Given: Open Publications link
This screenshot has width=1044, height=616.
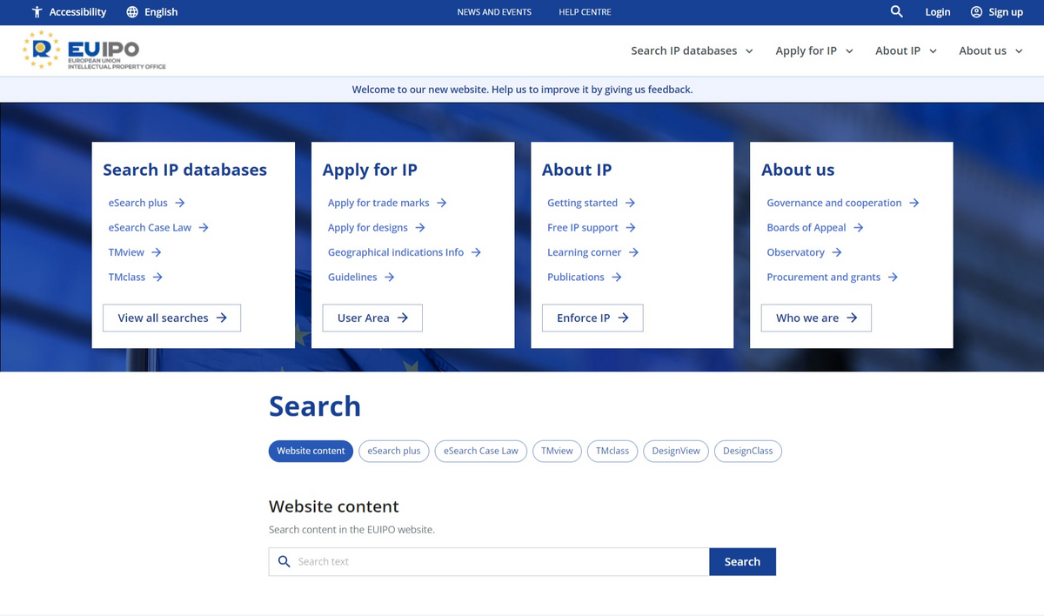Looking at the screenshot, I should click(585, 278).
